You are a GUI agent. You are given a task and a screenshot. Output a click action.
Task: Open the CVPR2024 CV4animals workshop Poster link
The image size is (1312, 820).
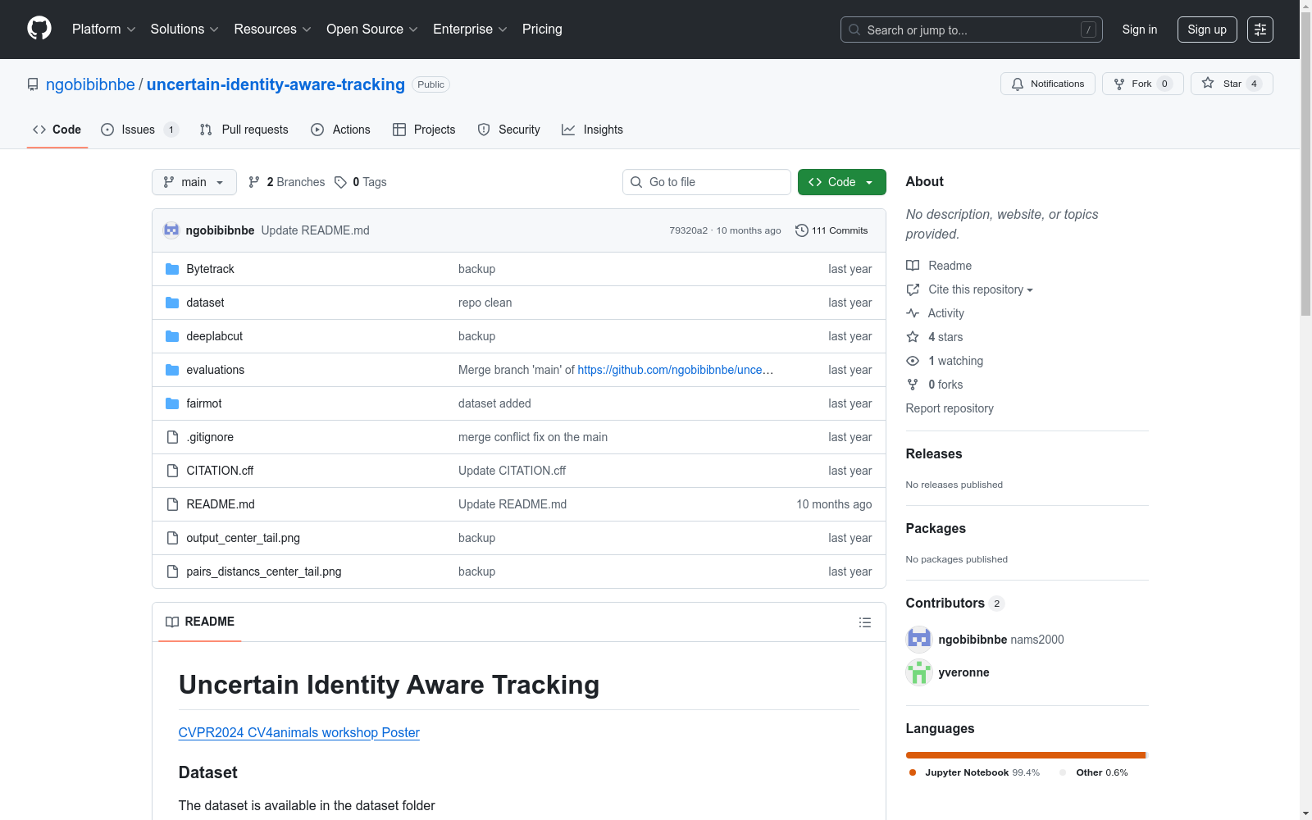tap(299, 732)
